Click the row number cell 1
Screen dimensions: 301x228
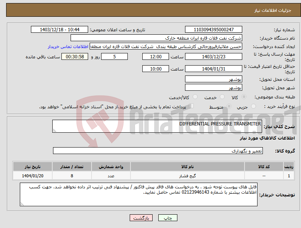[289, 176]
